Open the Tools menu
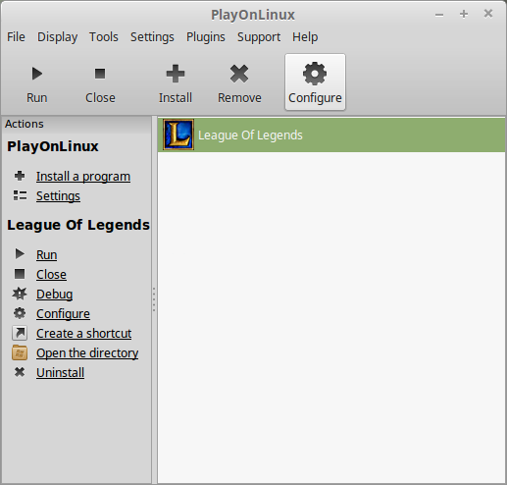507x485 pixels. [104, 37]
